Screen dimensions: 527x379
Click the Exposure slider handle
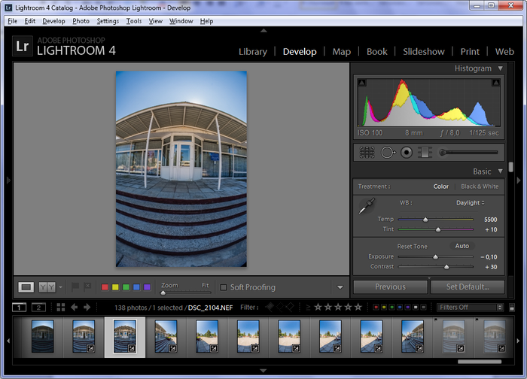(436, 257)
